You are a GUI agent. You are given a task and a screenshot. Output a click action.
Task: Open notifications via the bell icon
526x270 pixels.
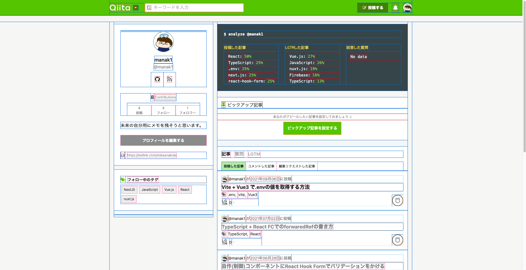click(395, 8)
